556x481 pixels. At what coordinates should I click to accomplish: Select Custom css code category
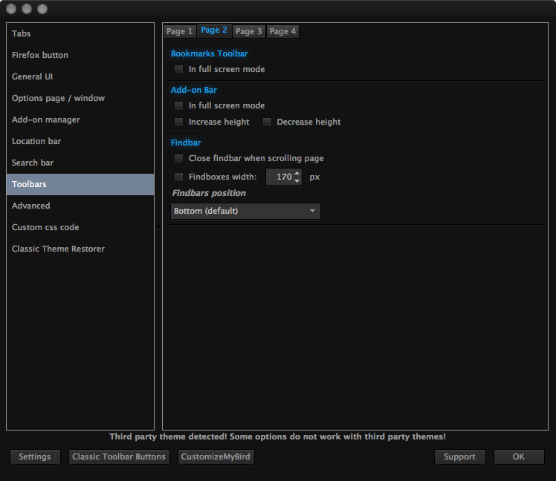point(80,227)
